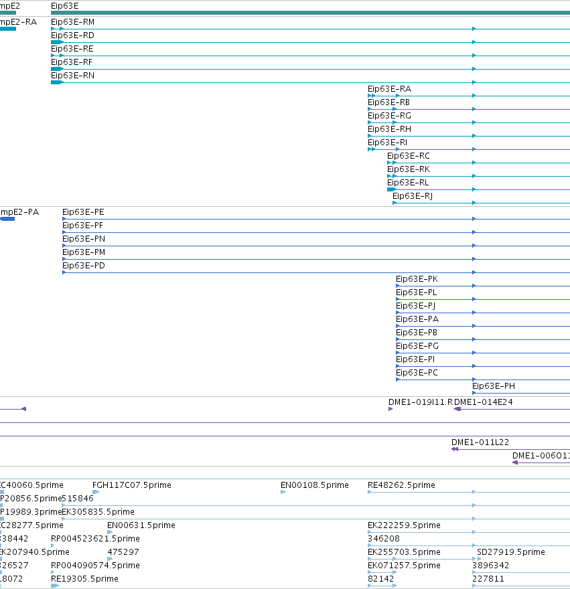Viewport: 570px width, 589px height.
Task: Click the EK255703.5prime EST label
Action: click(404, 552)
